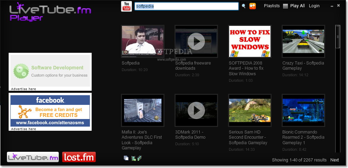Click the stacked windows icon at bottom

pyautogui.click(x=126, y=158)
